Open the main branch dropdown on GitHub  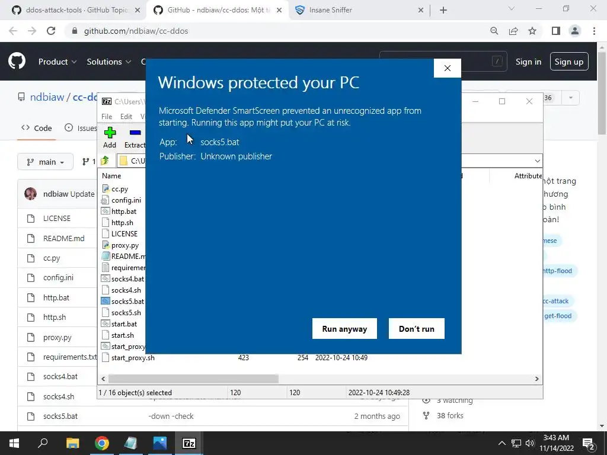pos(45,162)
